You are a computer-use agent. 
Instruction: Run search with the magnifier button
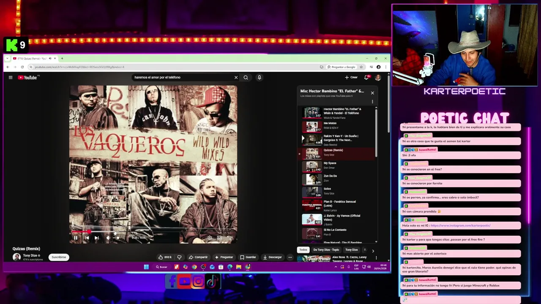(246, 77)
